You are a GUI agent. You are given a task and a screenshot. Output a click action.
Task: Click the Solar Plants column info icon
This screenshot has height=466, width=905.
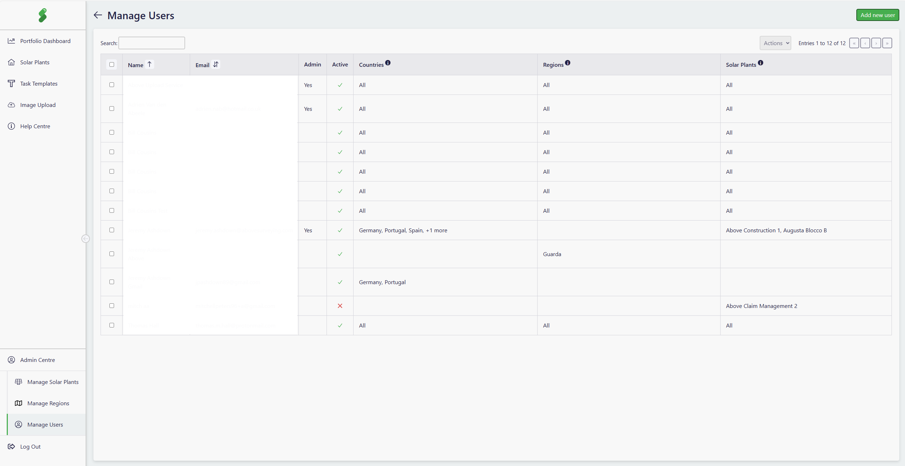[x=760, y=63]
